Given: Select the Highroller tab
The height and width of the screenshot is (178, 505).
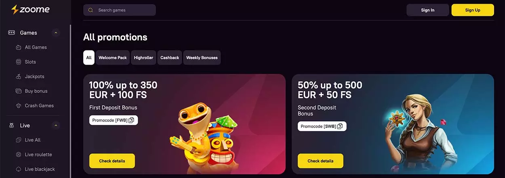Looking at the screenshot, I should click(143, 58).
